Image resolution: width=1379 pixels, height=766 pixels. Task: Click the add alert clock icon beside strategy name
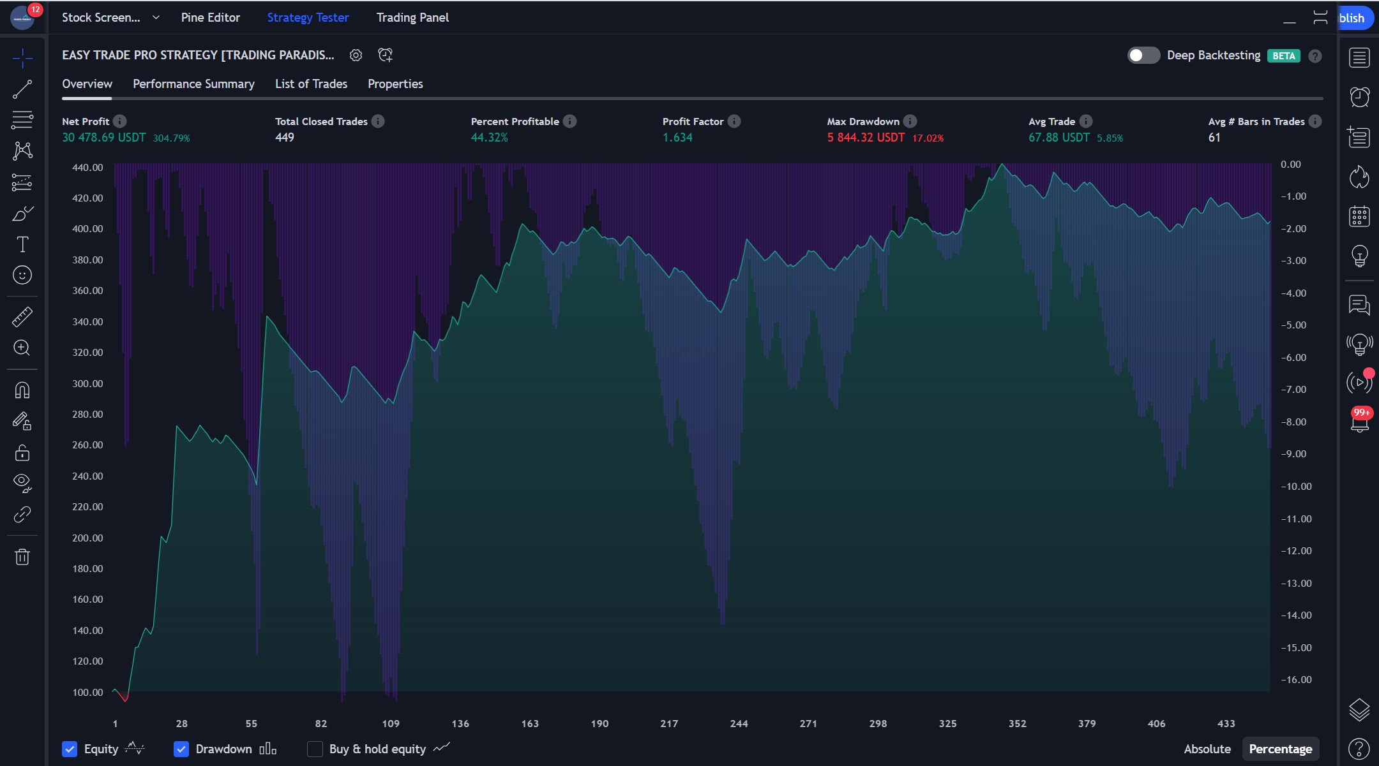pos(385,55)
